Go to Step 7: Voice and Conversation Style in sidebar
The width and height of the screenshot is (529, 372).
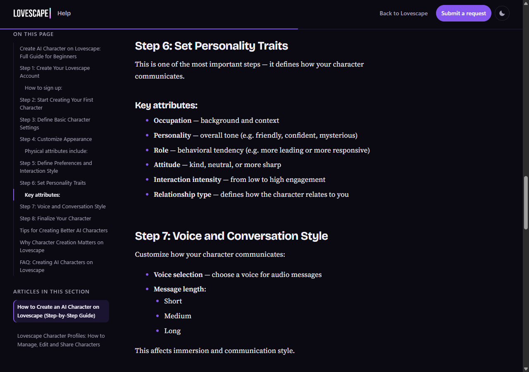pyautogui.click(x=63, y=207)
